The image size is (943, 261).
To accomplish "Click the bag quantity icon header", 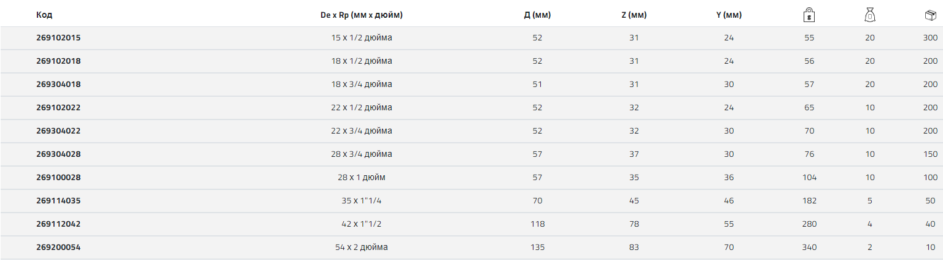I will click(869, 15).
